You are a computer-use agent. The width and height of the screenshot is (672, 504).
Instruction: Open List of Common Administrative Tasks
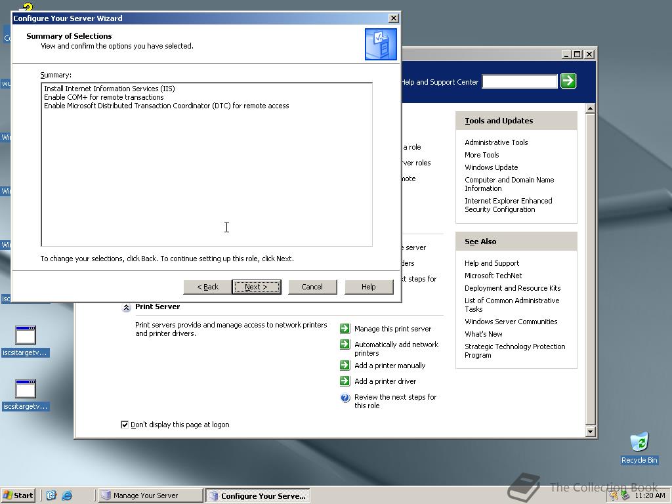[512, 304]
